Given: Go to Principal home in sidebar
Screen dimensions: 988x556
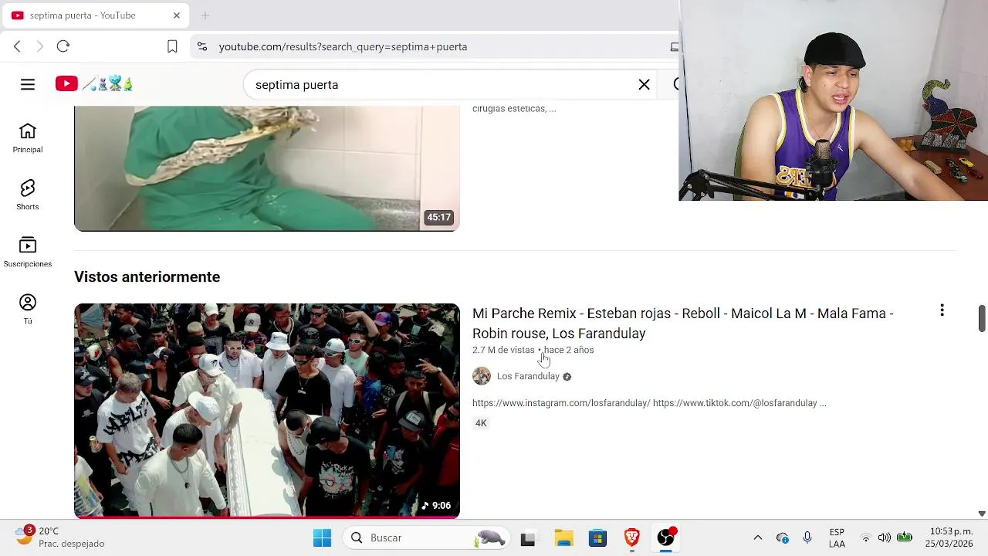Looking at the screenshot, I should click(x=28, y=138).
